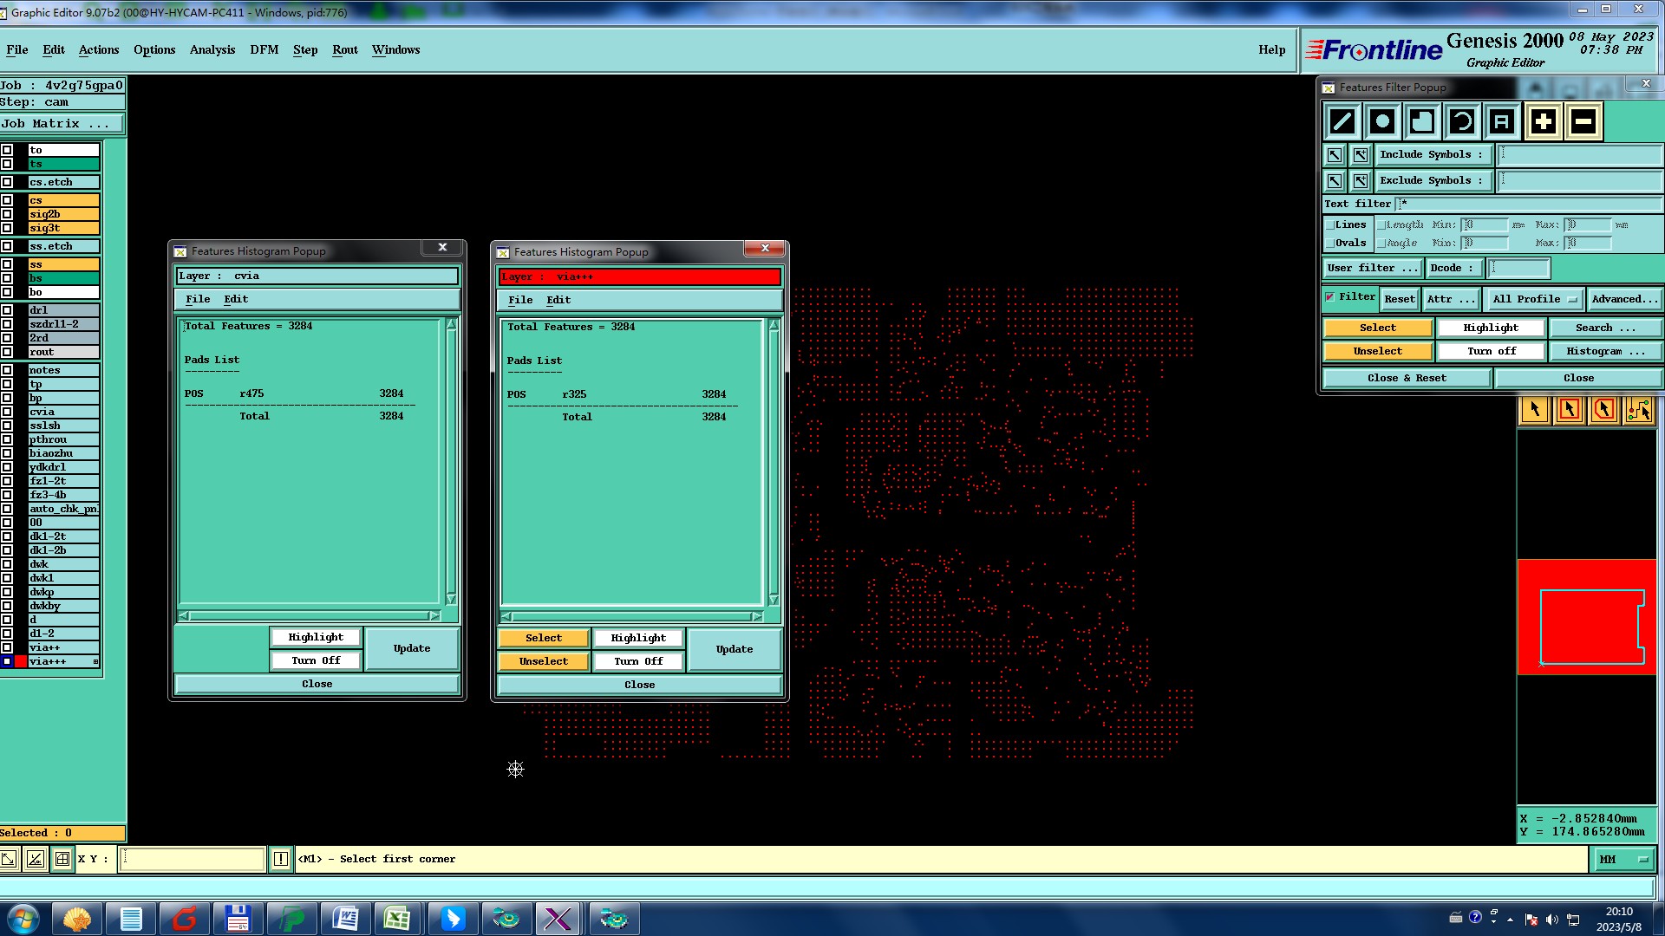The image size is (1665, 936).
Task: Choose the polygon area select tool
Action: 1603,409
